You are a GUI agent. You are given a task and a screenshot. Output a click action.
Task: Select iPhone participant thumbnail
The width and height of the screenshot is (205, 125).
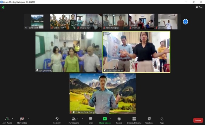(x=168, y=22)
